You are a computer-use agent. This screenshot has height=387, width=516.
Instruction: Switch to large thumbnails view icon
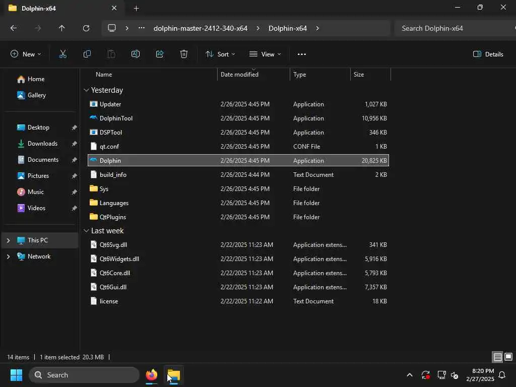tap(508, 357)
